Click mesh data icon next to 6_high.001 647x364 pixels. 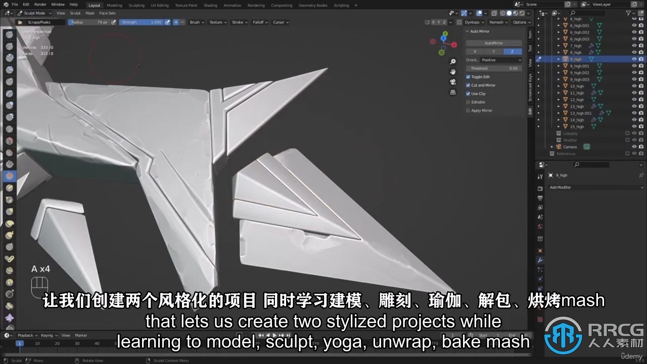click(x=599, y=25)
